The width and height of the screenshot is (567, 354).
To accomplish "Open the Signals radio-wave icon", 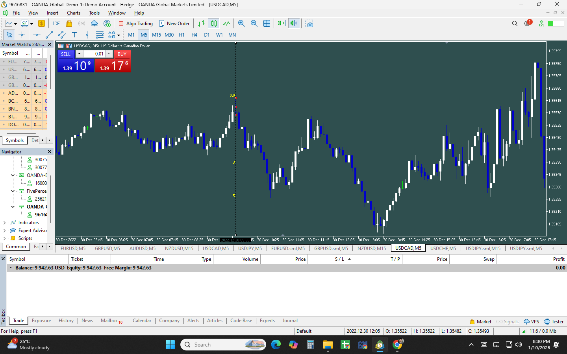I will pyautogui.click(x=82, y=24).
